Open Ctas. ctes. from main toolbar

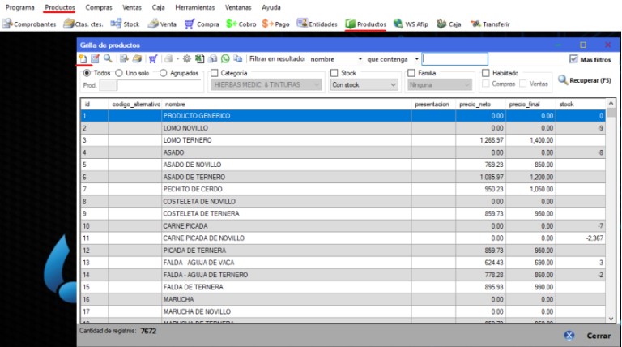(x=83, y=24)
